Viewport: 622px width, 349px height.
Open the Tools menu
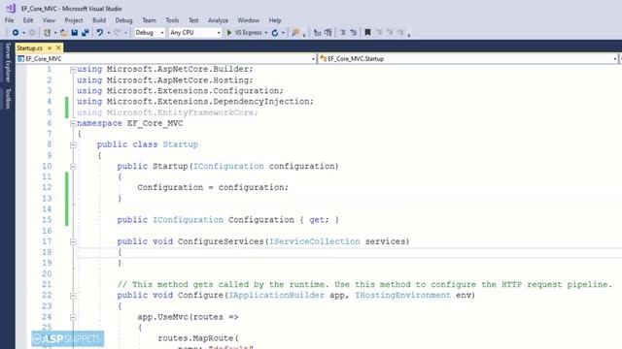click(x=172, y=20)
